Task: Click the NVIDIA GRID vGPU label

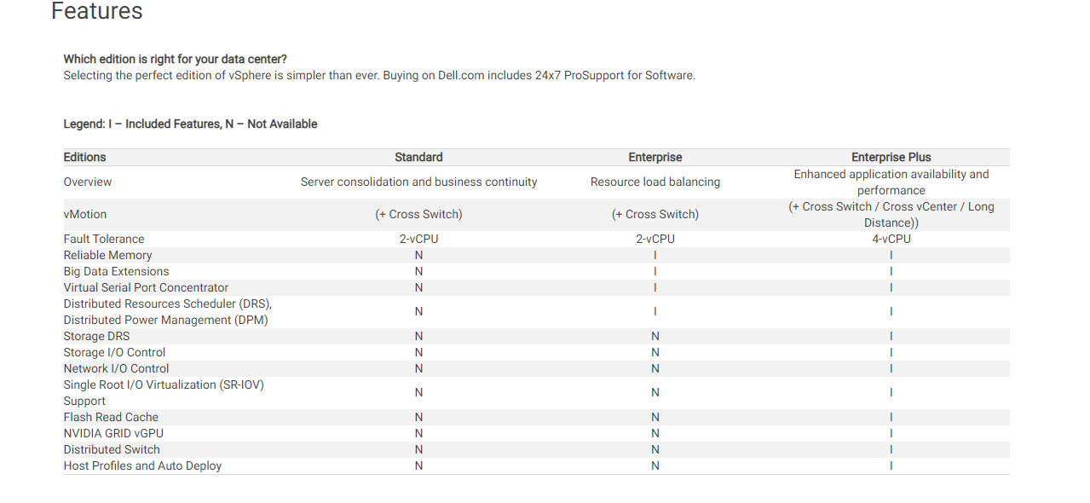Action: click(113, 433)
